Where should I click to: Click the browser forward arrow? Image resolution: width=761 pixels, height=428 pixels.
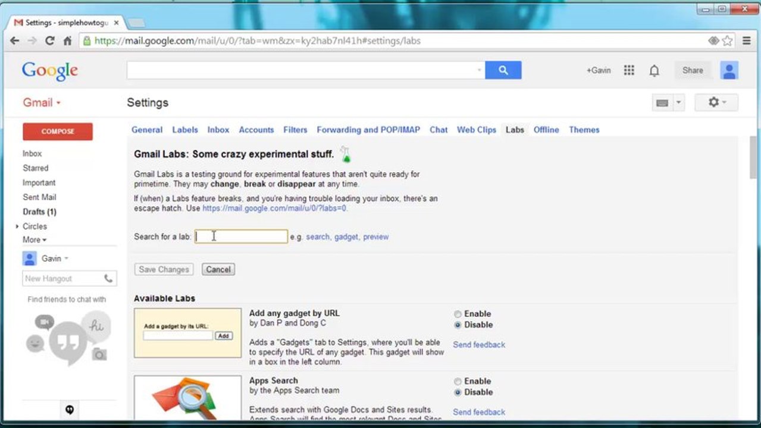(32, 41)
